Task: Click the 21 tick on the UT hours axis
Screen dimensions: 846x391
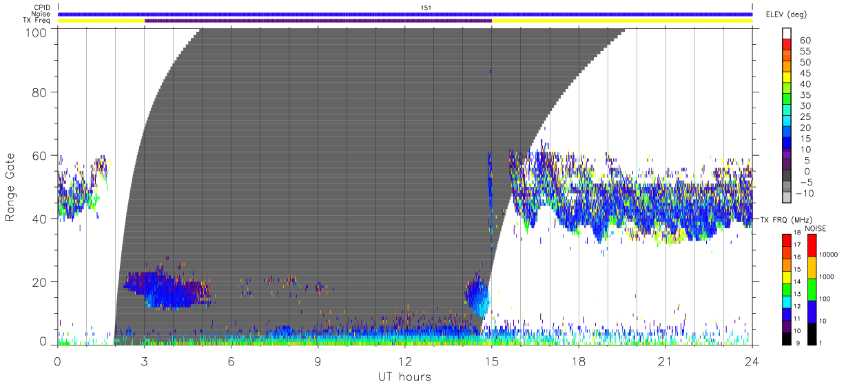Action: click(666, 361)
